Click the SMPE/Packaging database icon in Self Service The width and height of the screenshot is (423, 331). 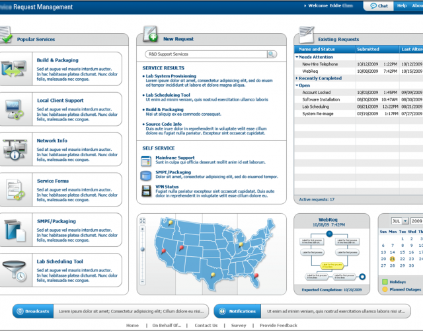point(146,175)
